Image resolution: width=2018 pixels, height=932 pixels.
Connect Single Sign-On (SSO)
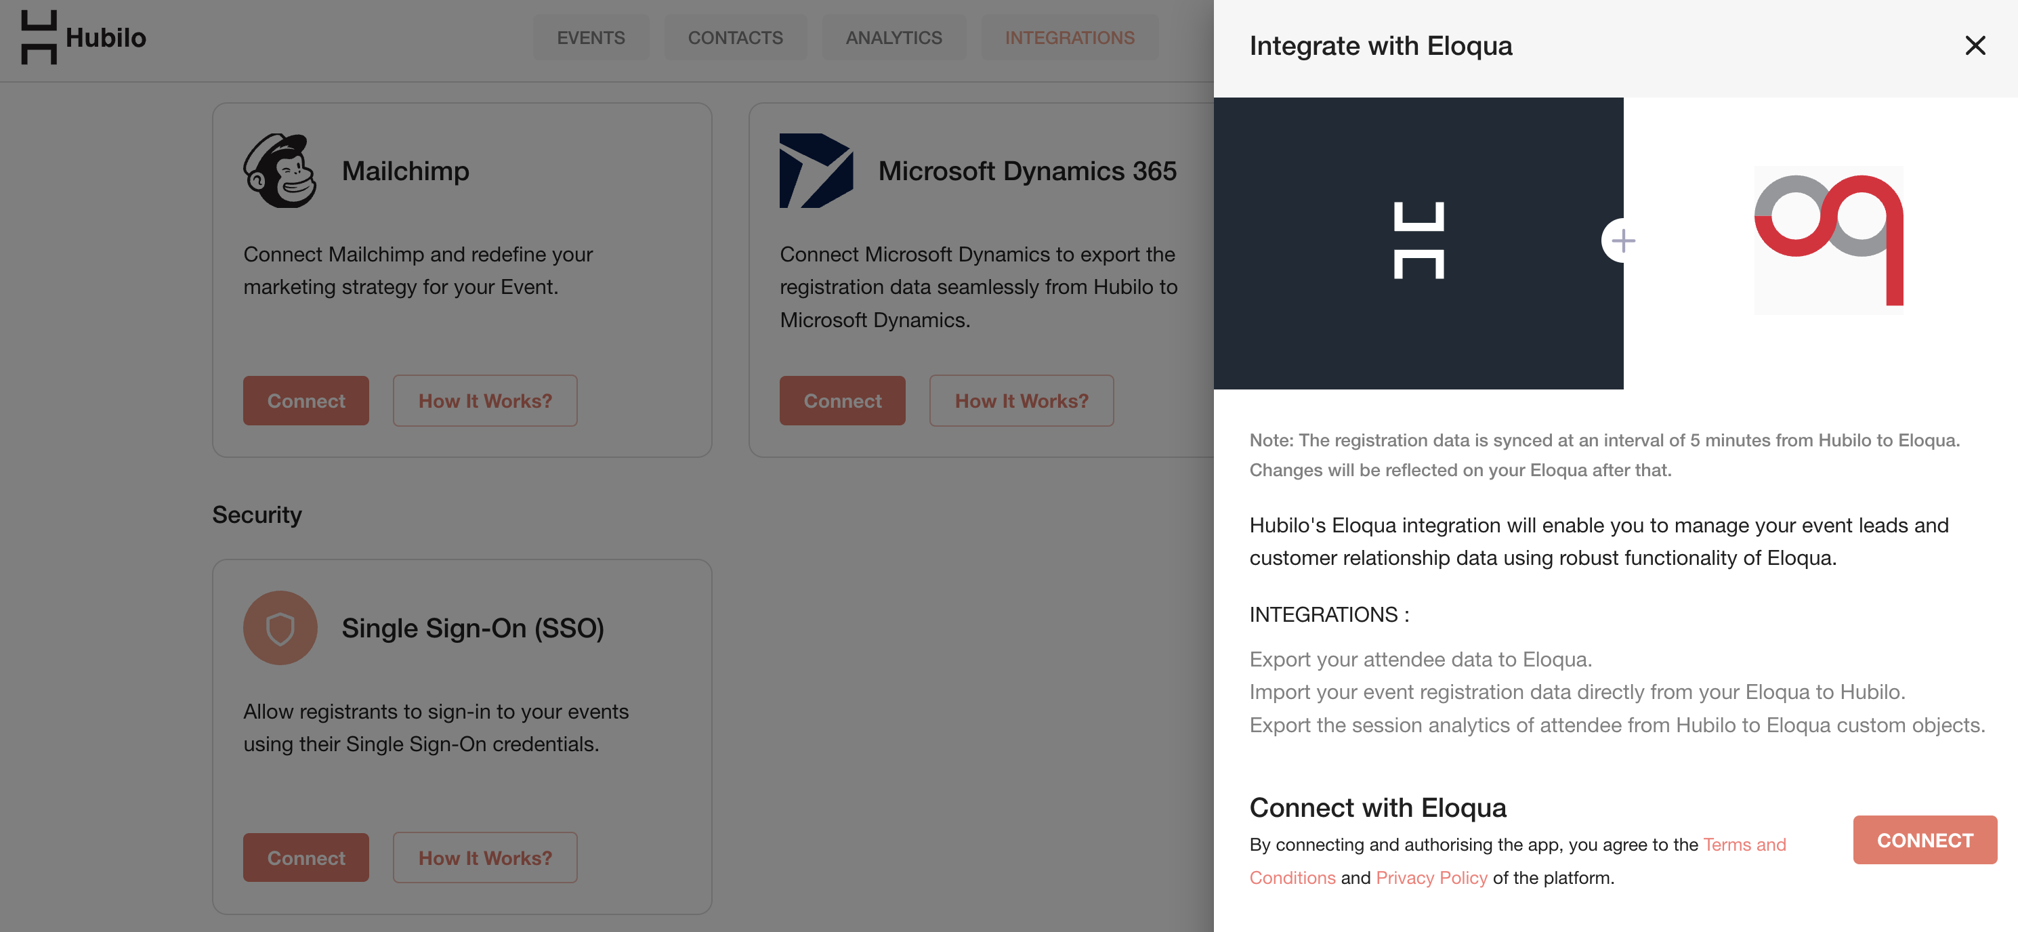click(x=306, y=857)
